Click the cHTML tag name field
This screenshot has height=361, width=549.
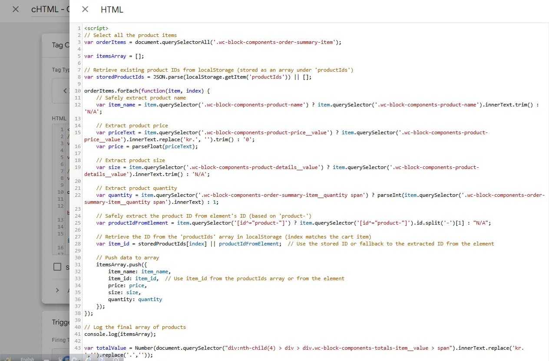pos(50,9)
